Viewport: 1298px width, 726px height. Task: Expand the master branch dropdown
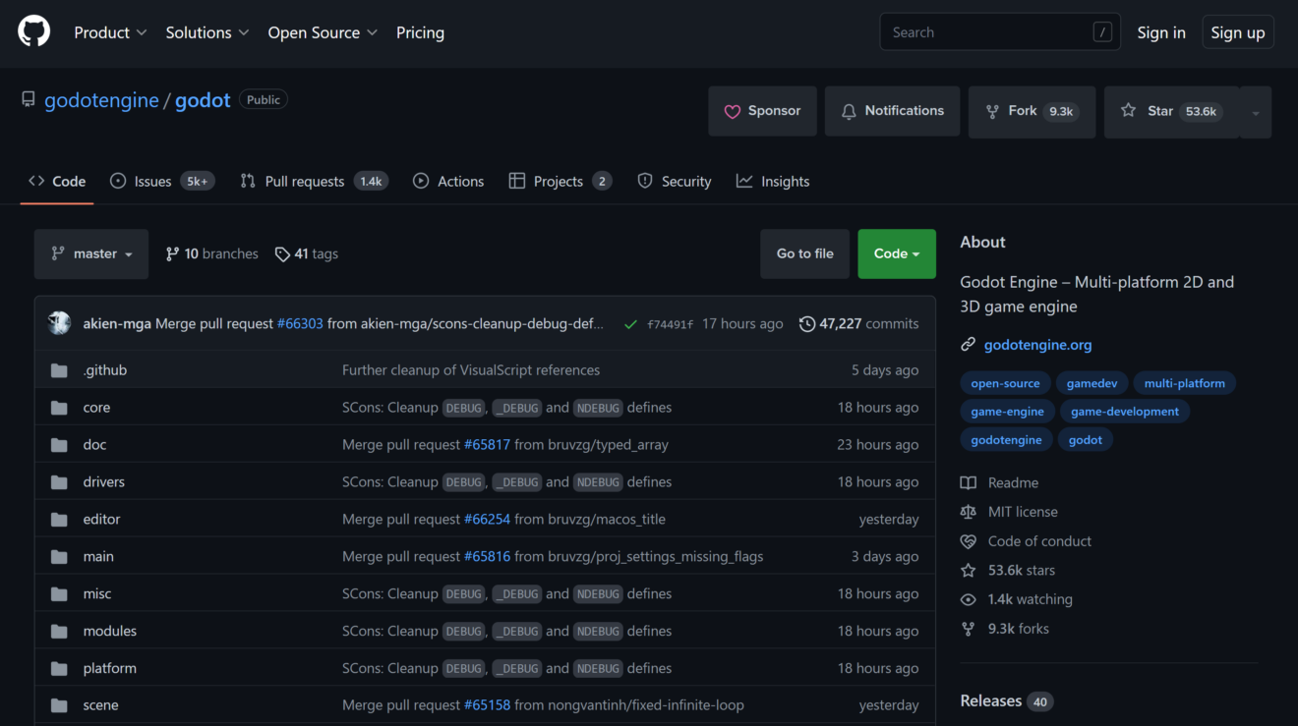coord(91,254)
